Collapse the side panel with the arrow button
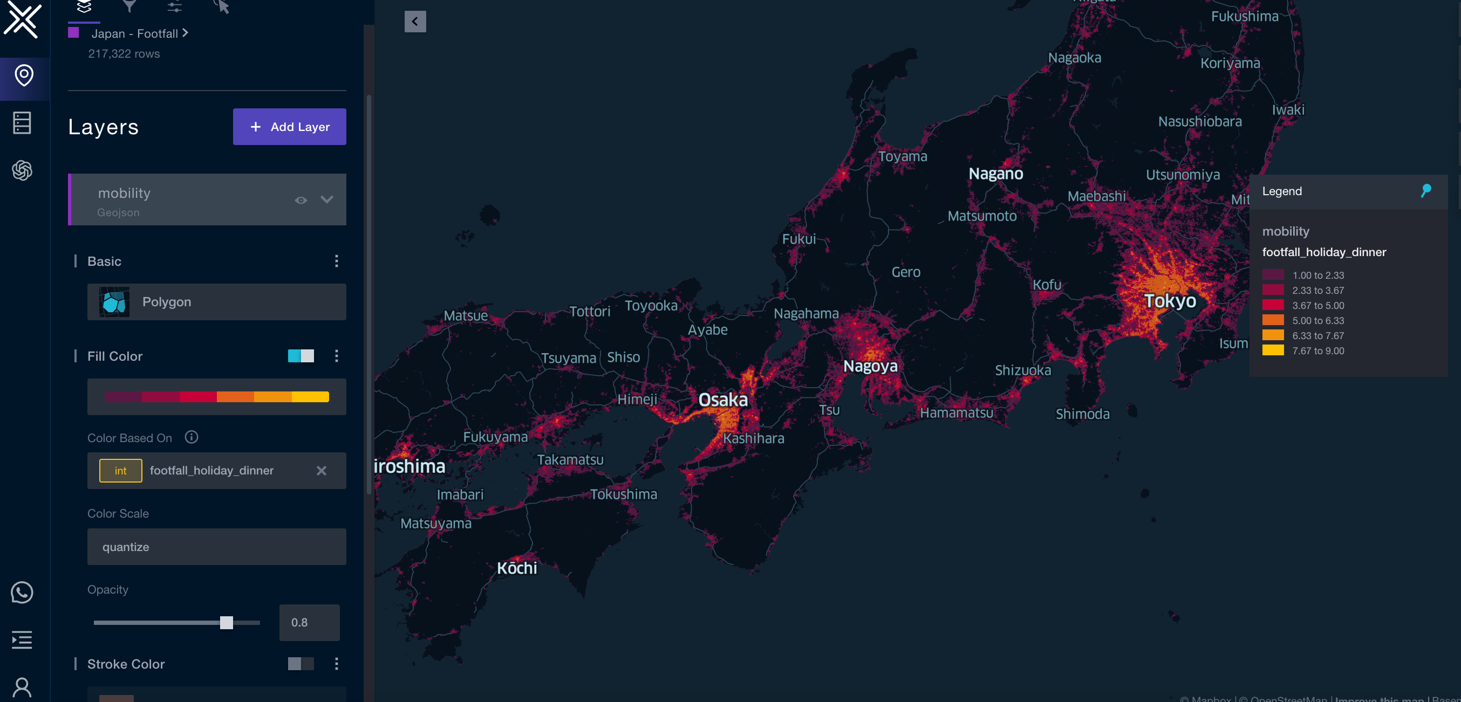1461x702 pixels. pos(415,22)
